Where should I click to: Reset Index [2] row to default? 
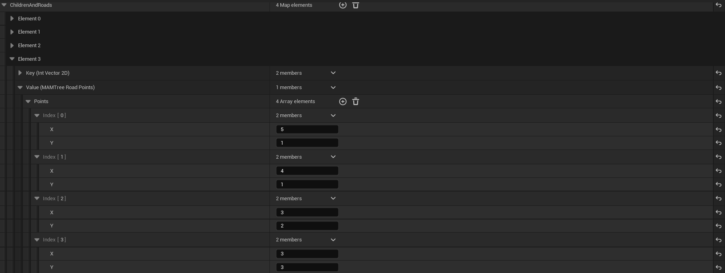pyautogui.click(x=719, y=199)
